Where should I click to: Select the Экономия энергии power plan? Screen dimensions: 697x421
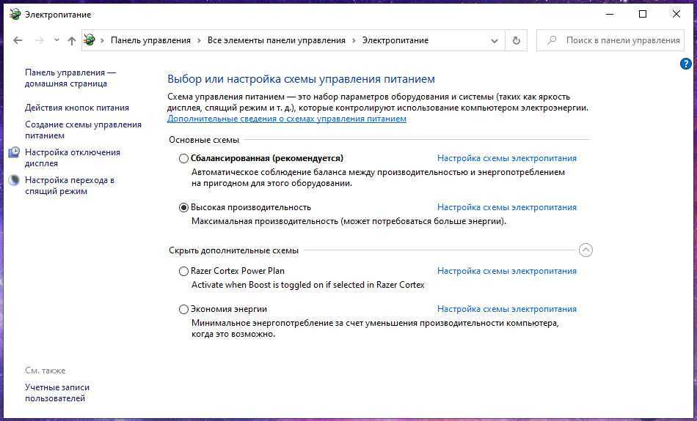point(183,309)
